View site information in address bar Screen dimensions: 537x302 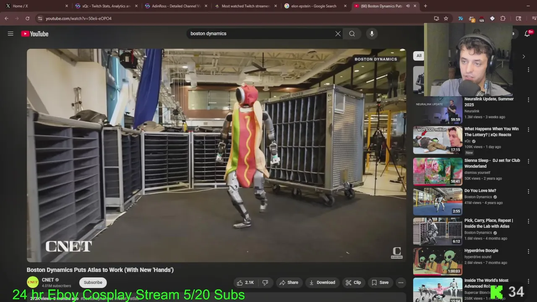40,18
